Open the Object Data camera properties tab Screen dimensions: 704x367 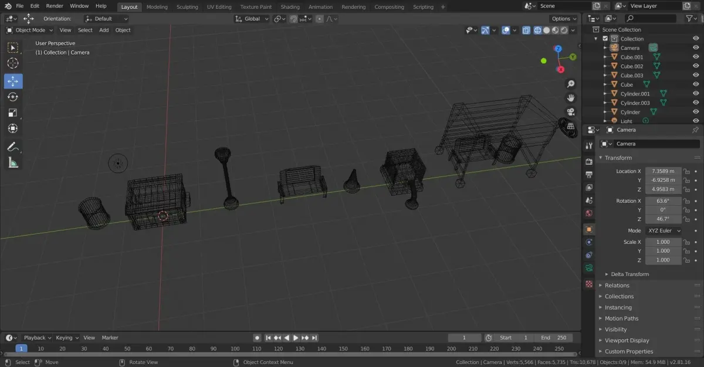tap(589, 269)
